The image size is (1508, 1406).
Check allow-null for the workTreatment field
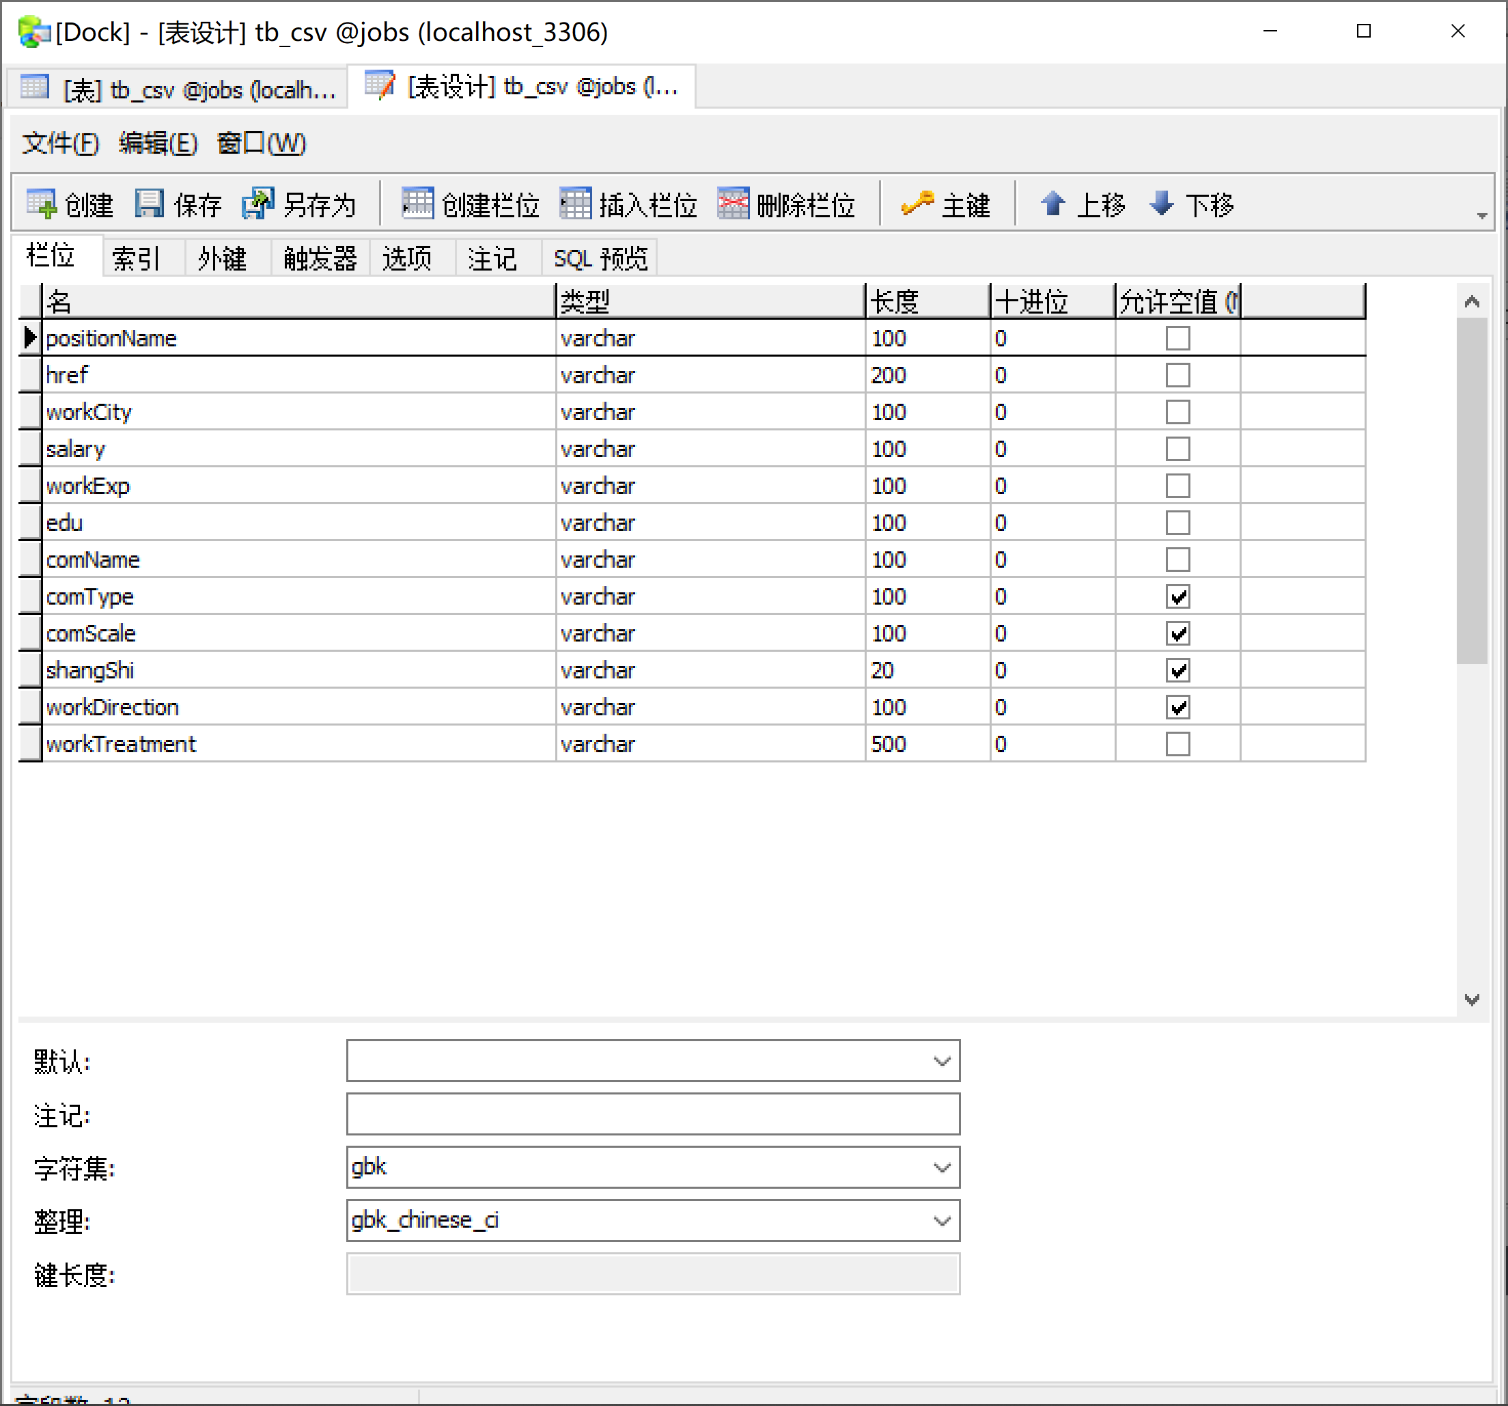[1177, 743]
